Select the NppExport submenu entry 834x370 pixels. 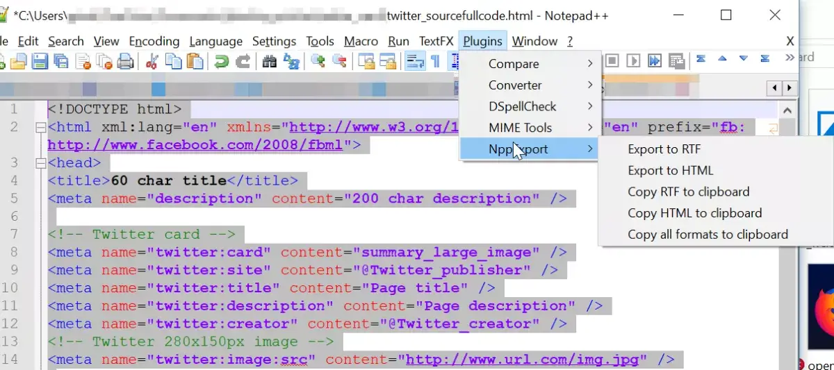click(x=530, y=149)
